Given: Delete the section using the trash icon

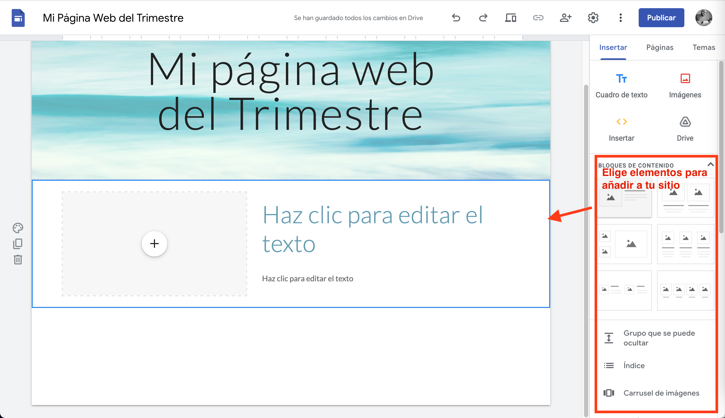Looking at the screenshot, I should click(18, 260).
